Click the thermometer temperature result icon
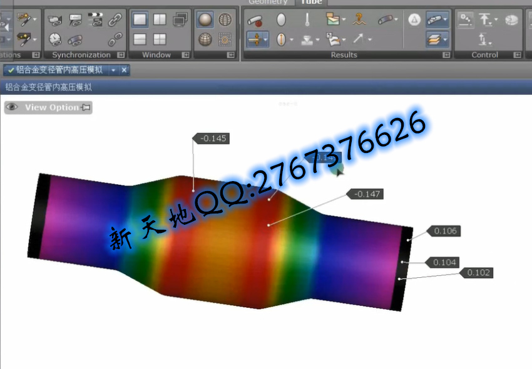 coord(307,20)
